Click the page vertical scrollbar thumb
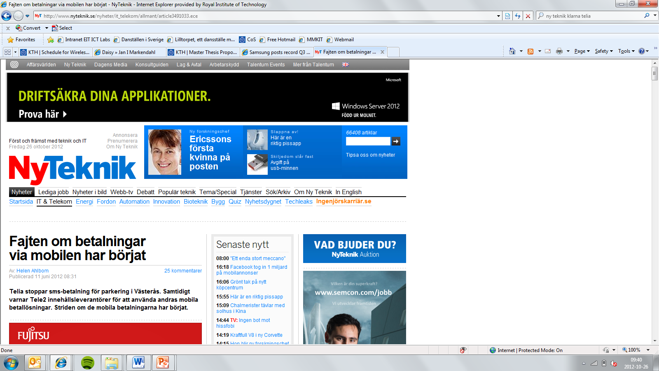Screen dimensions: 659x371 (655, 74)
